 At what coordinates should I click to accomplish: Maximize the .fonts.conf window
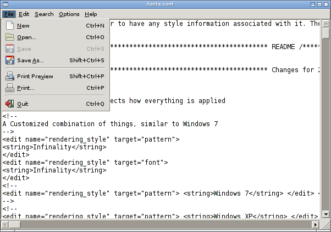319,4
